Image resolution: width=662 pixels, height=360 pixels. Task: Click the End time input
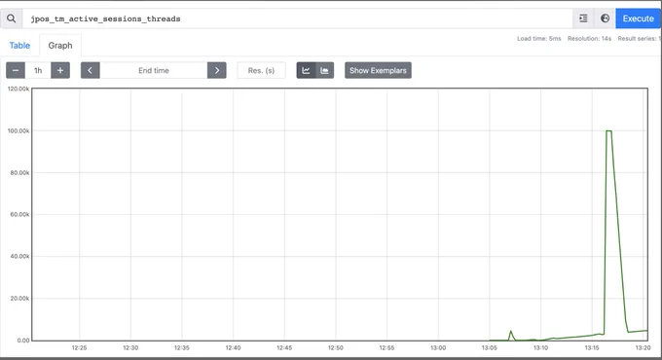click(154, 70)
